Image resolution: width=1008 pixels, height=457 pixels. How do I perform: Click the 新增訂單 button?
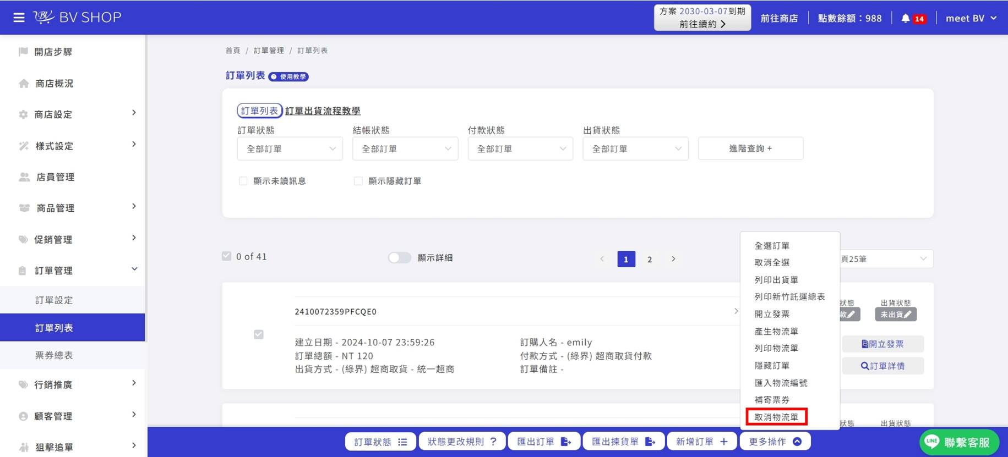point(701,442)
